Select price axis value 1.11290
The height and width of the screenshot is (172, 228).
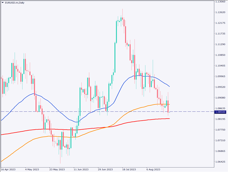(220, 44)
